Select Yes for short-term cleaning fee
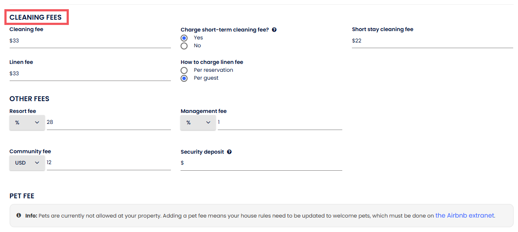Image resolution: width=518 pixels, height=232 pixels. coord(184,38)
